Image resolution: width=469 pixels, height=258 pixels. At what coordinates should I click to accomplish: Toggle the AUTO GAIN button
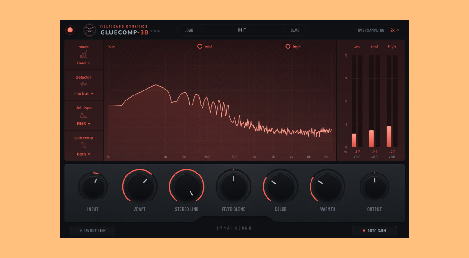(x=374, y=231)
